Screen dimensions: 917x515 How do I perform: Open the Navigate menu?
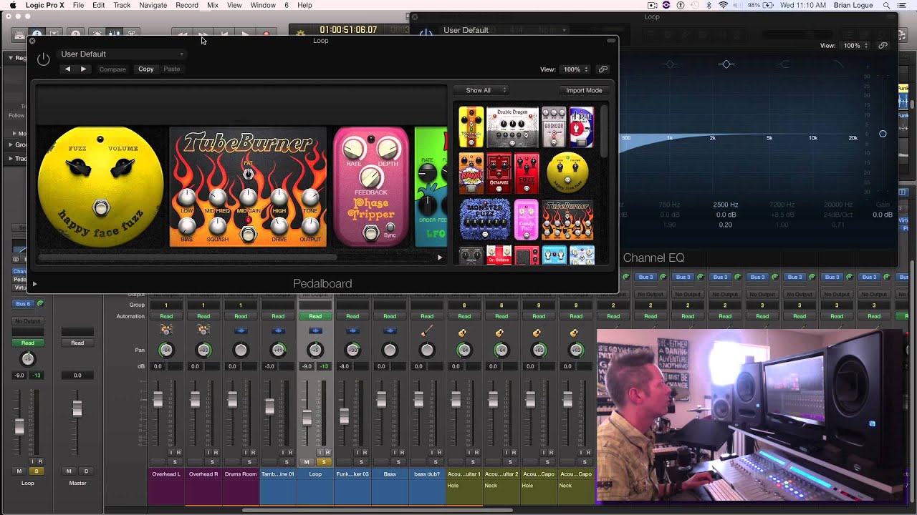click(153, 5)
